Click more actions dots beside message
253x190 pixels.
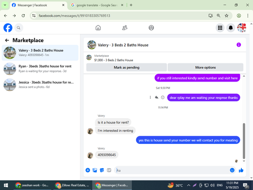click(x=150, y=97)
